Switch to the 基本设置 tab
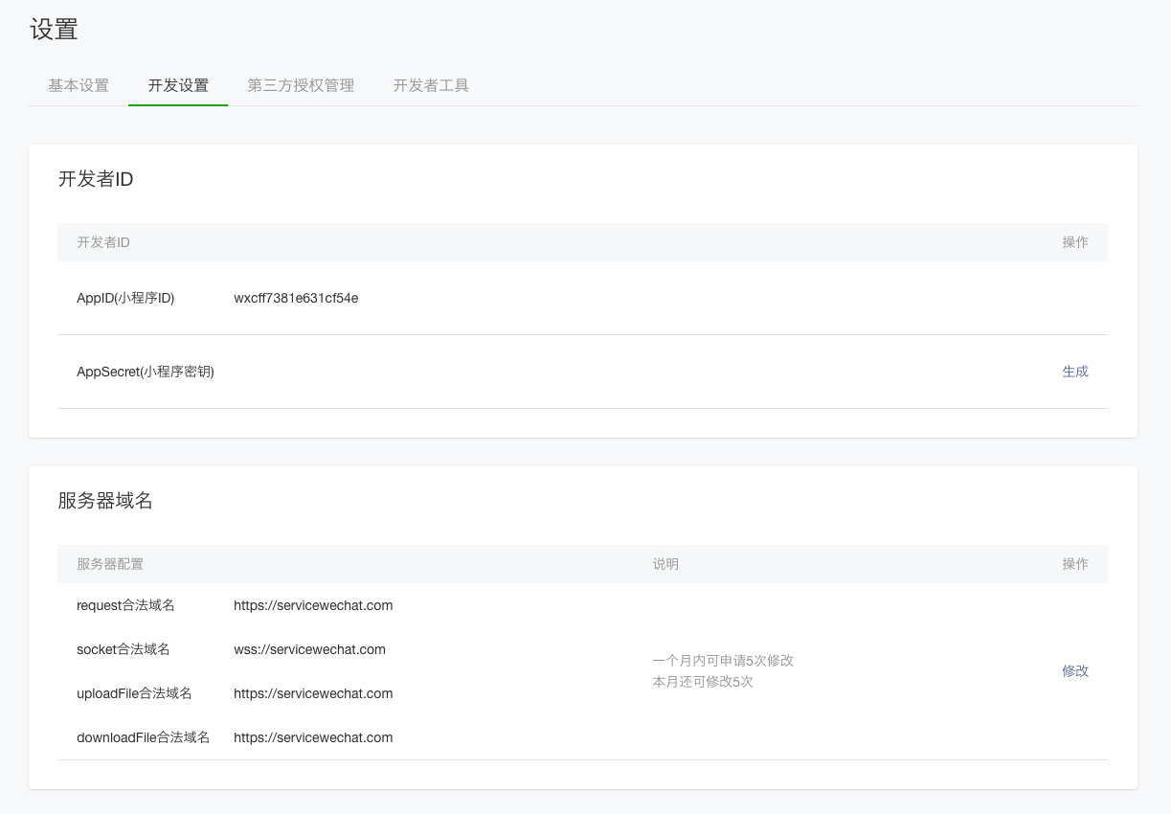This screenshot has height=814, width=1171. [x=77, y=85]
